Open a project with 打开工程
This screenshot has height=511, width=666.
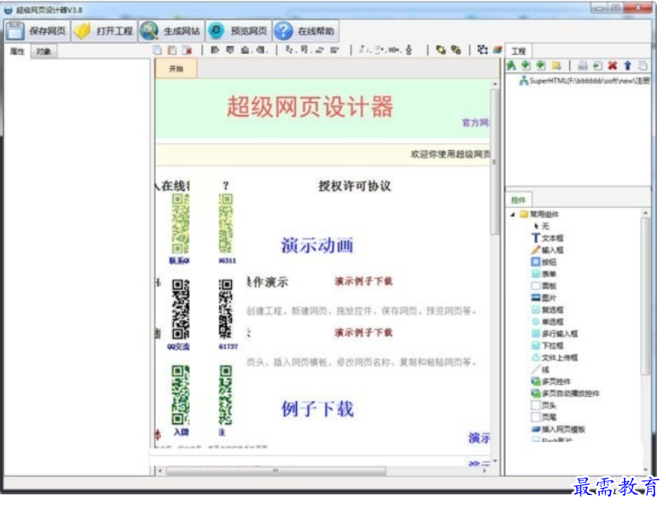click(x=104, y=31)
